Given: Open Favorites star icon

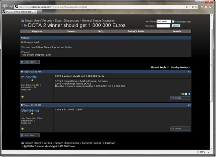Looking at the screenshot, I should [206, 7].
